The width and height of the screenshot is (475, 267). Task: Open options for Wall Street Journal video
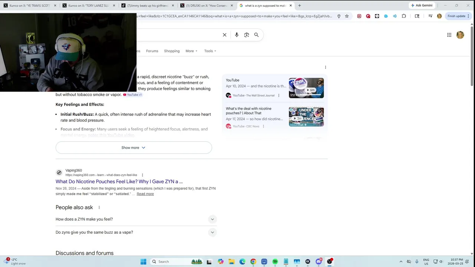click(279, 95)
